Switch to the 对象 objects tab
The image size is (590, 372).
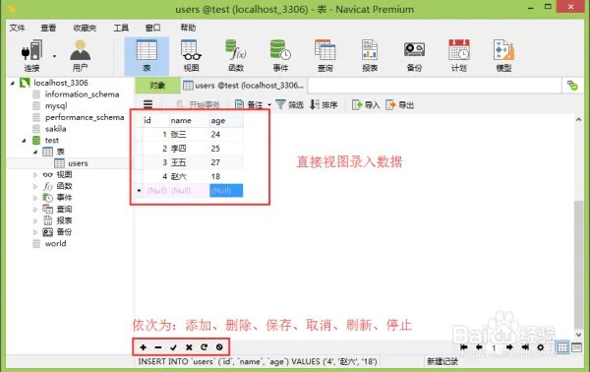click(157, 86)
